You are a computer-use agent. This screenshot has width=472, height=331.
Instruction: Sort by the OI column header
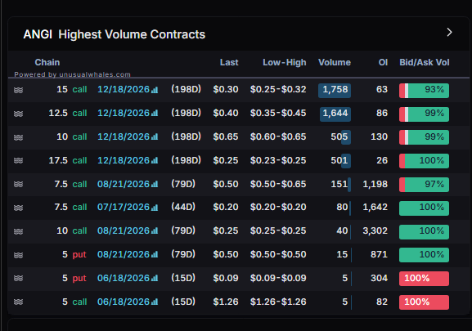pyautogui.click(x=383, y=62)
